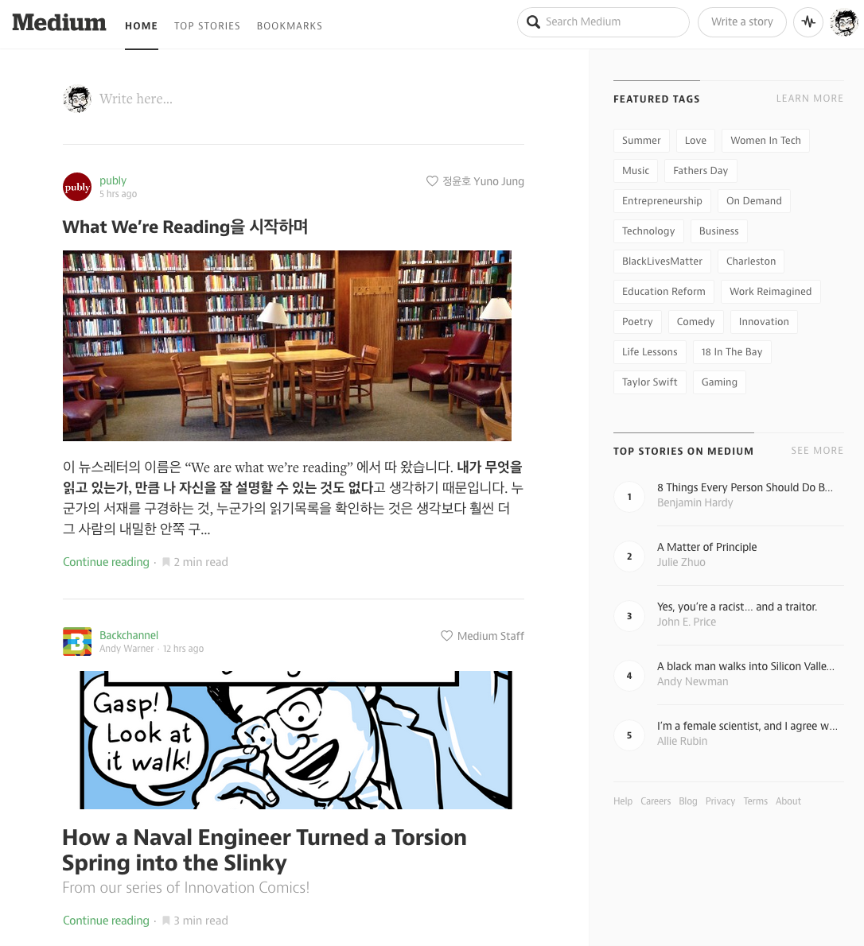This screenshot has width=864, height=946.
Task: Click the heart next to Medium Staff
Action: [x=447, y=636]
